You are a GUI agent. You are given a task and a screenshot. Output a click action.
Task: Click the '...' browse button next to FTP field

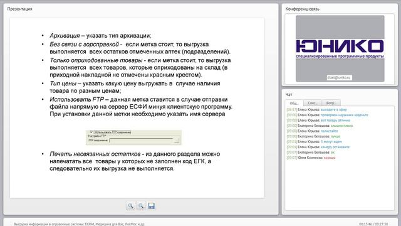click(x=177, y=141)
